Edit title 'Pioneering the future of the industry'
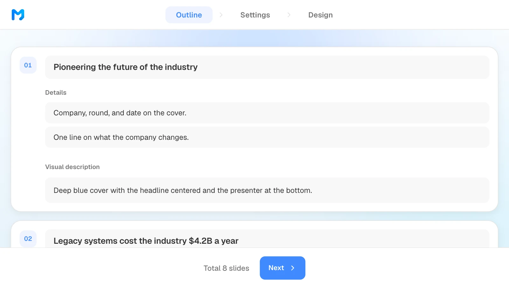This screenshot has width=509, height=286. (x=267, y=67)
